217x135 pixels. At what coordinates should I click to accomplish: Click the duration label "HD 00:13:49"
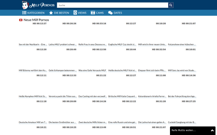point(99,127)
